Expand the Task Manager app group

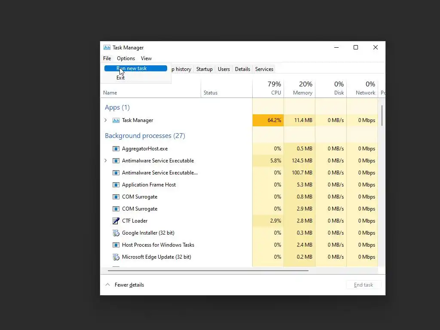pos(106,120)
